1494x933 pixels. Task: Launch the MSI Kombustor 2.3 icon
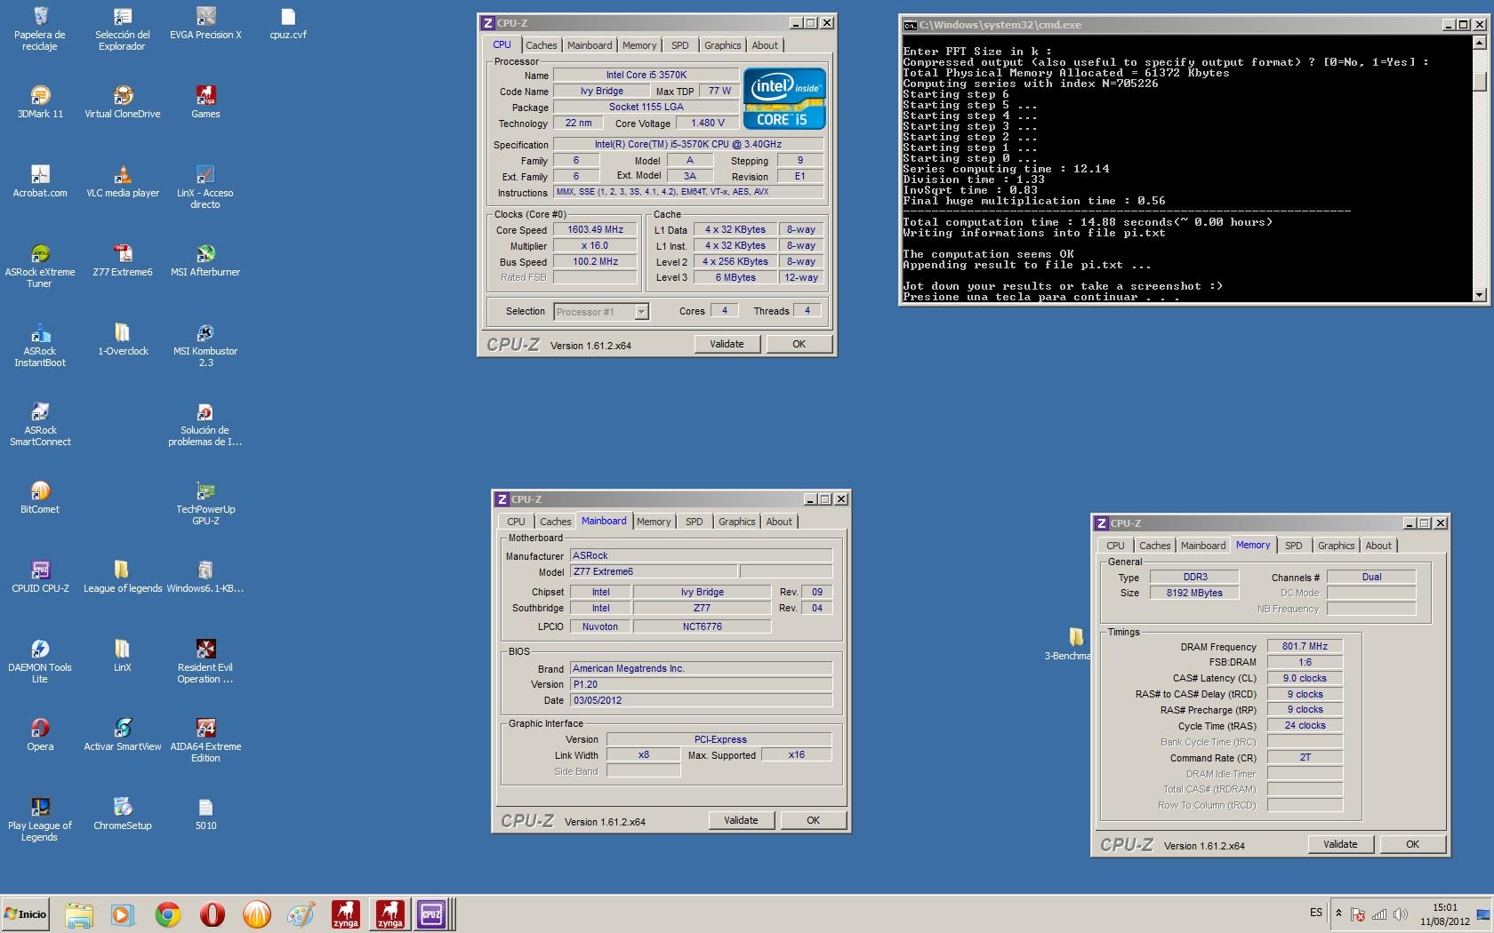(x=205, y=345)
